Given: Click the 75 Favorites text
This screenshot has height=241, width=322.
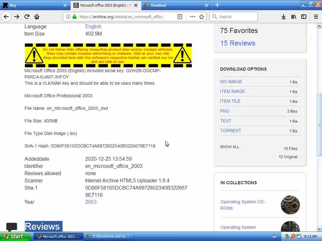Looking at the screenshot, I should click(x=239, y=30).
